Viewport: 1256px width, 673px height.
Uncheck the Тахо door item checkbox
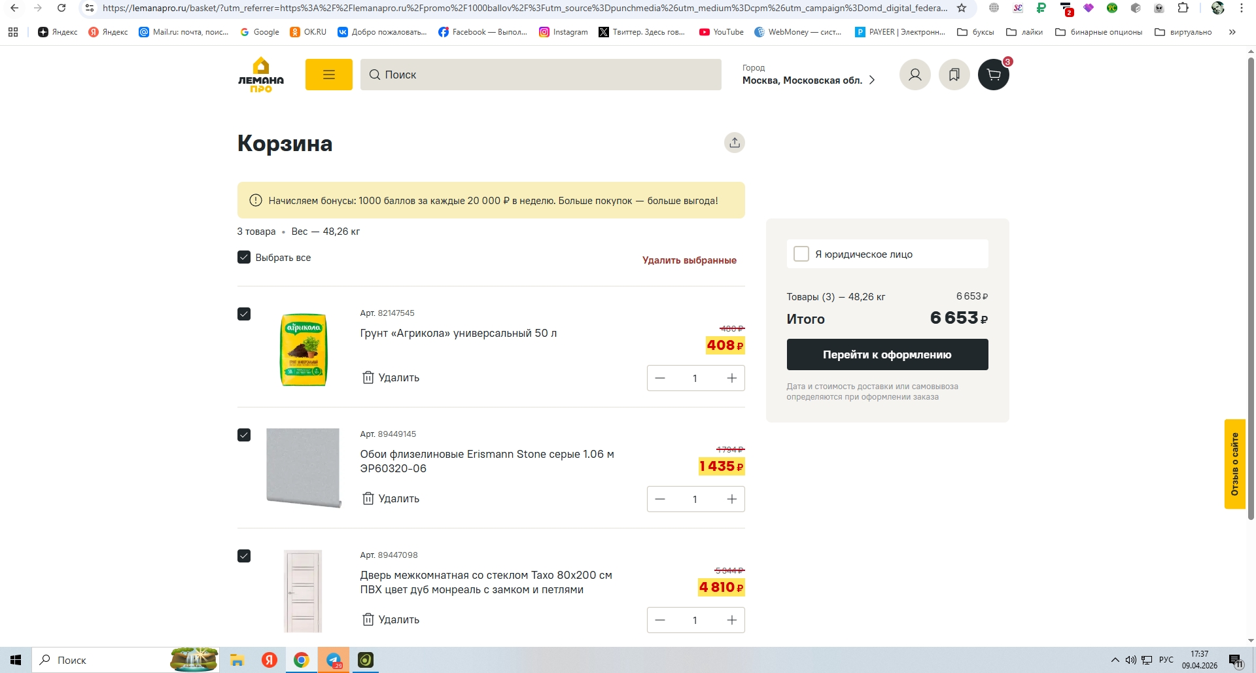pos(244,556)
